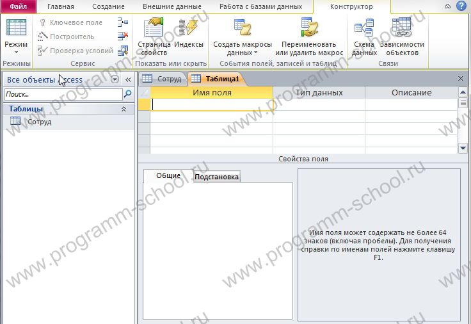
Task: Collapse the navigation pane with double chevron
Action: tap(128, 79)
